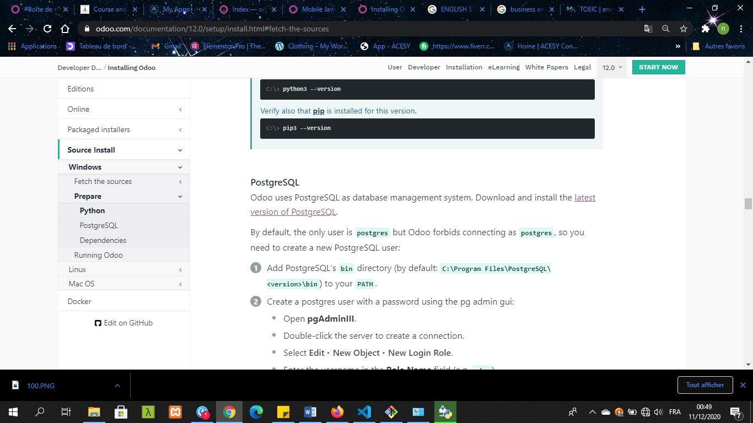This screenshot has width=753, height=423.
Task: Open the Elementor Pro bookmark
Action: tap(228, 46)
